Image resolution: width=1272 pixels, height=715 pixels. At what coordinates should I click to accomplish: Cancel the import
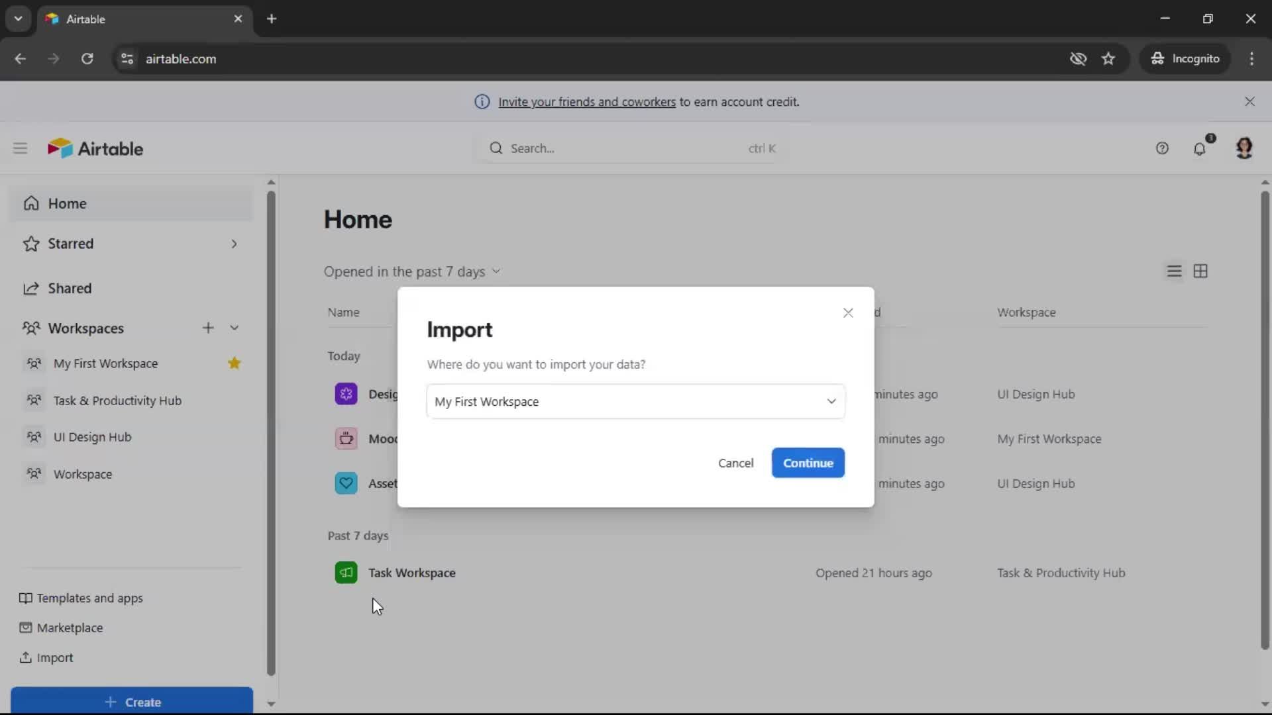[x=735, y=463]
